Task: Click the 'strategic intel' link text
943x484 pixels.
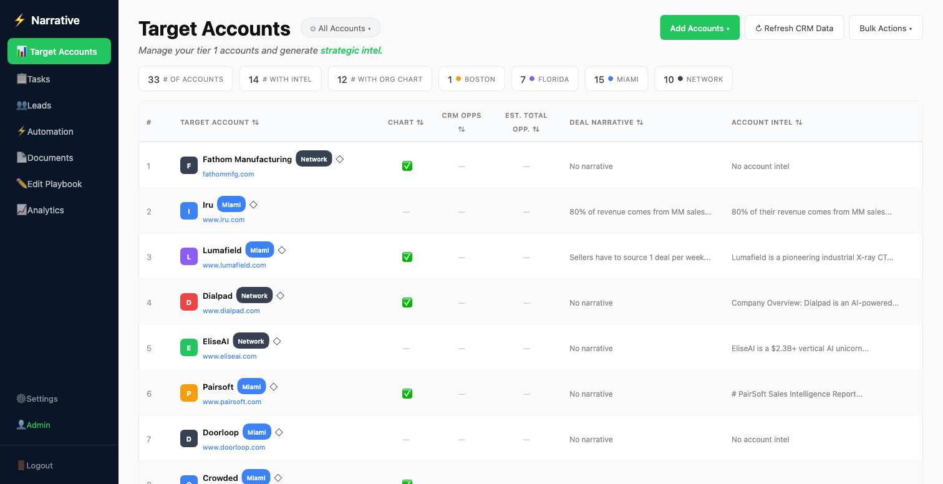Action: [x=351, y=51]
